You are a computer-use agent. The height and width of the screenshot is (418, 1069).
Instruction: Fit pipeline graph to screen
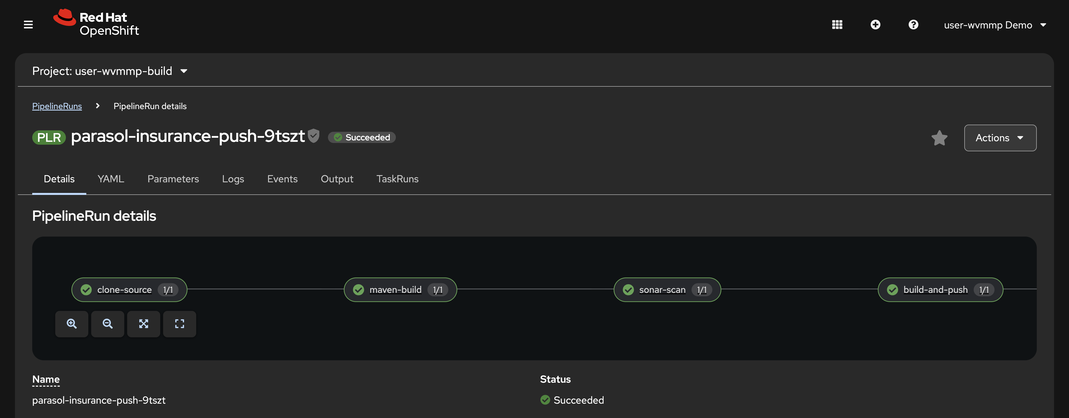144,324
